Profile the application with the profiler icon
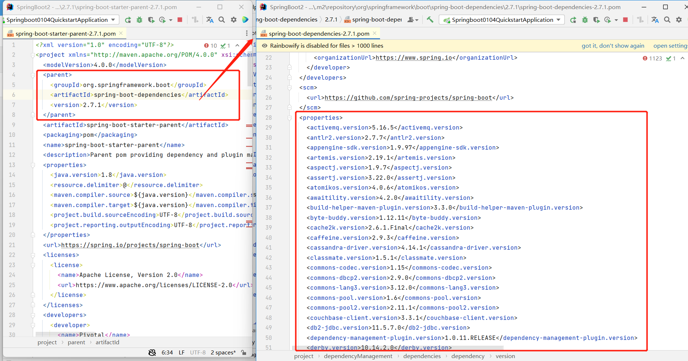This screenshot has width=688, height=361. (608, 20)
